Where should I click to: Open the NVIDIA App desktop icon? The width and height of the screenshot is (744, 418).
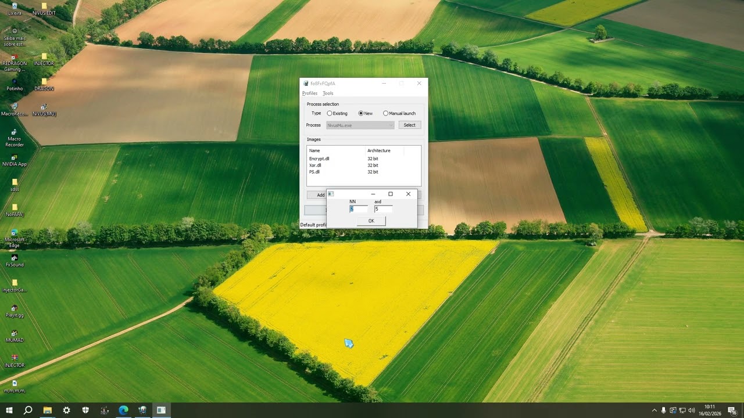tap(15, 160)
